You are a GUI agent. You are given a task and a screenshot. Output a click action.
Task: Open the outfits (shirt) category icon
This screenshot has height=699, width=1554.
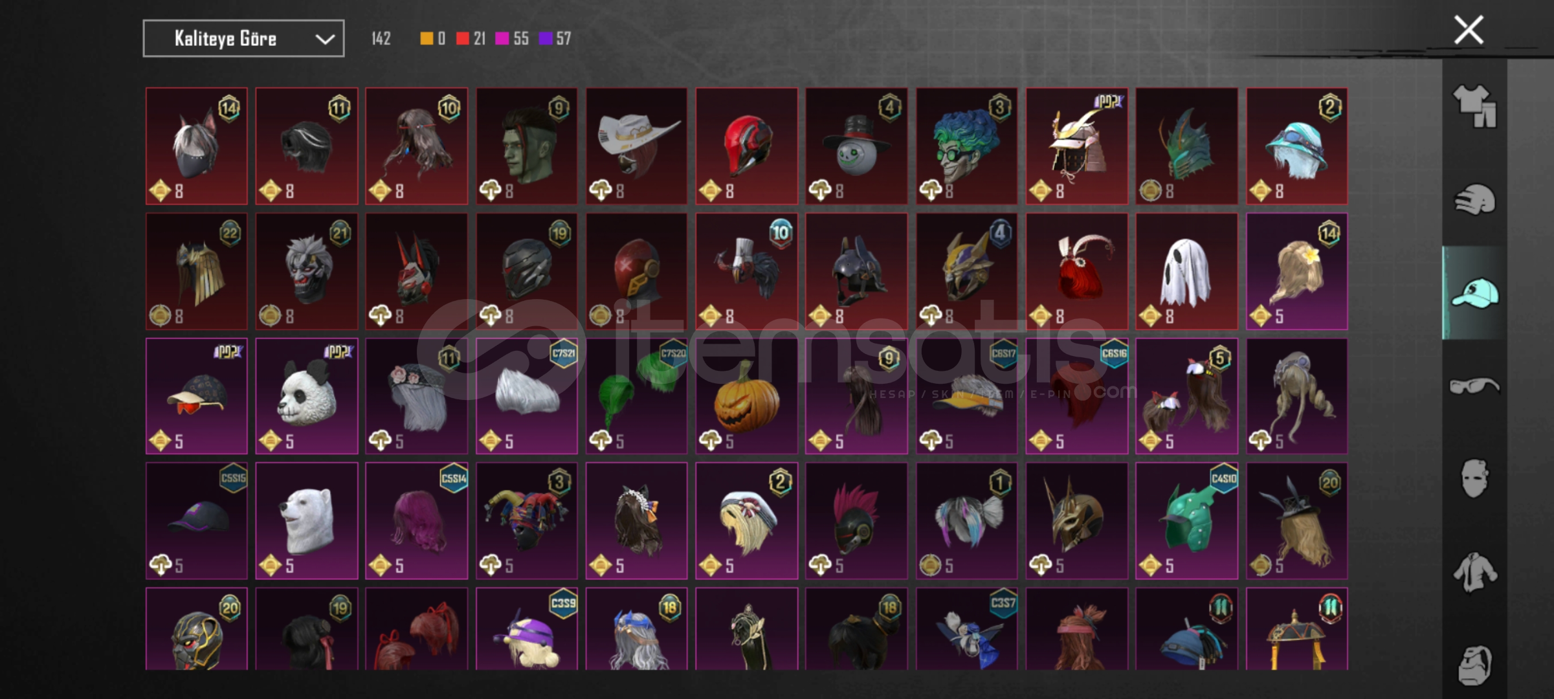[1474, 105]
